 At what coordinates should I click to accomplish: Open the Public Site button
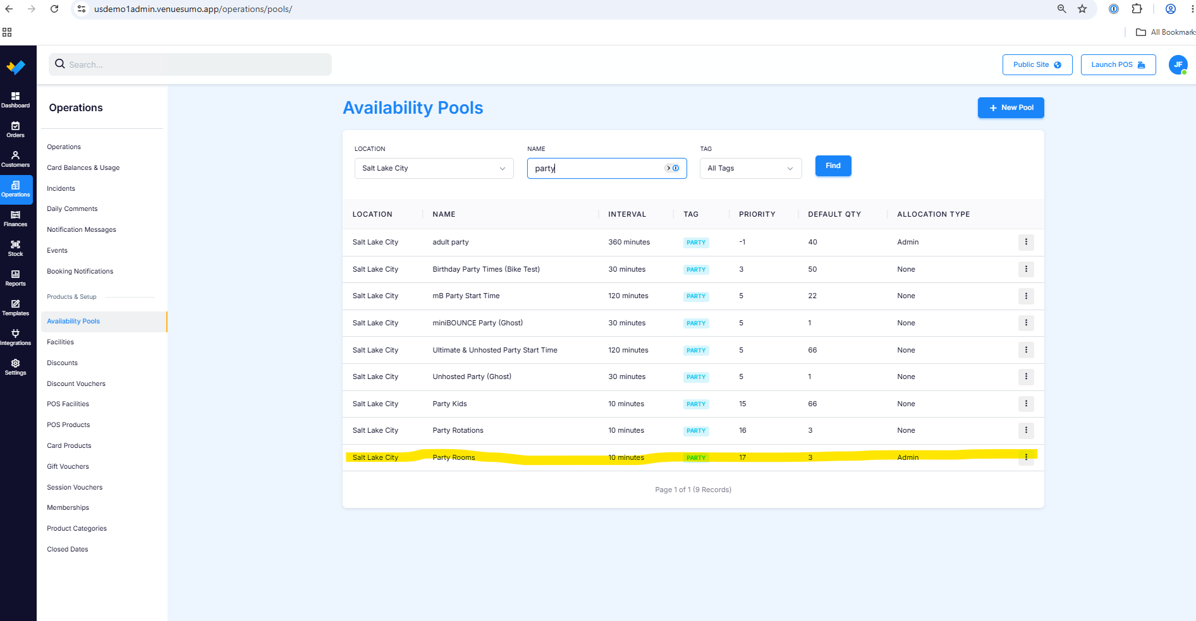pos(1037,64)
